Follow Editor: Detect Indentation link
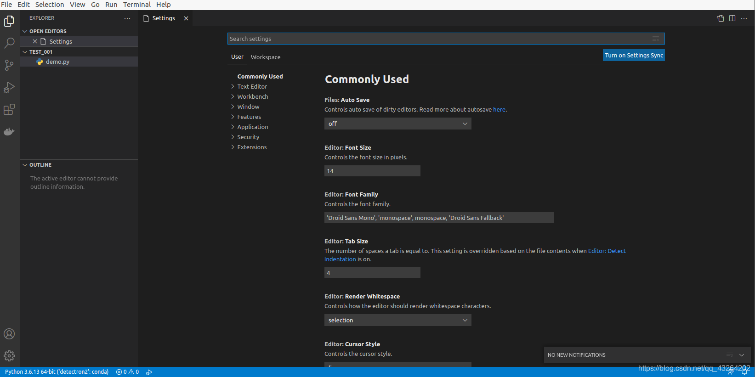Screen dimensions: 755x377 click(475, 255)
